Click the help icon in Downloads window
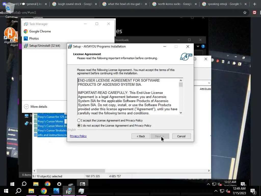Screen dimensions: 261x196 pyautogui.click(x=203, y=46)
